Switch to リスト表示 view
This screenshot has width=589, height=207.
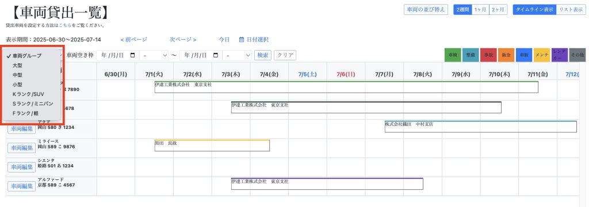point(571,10)
